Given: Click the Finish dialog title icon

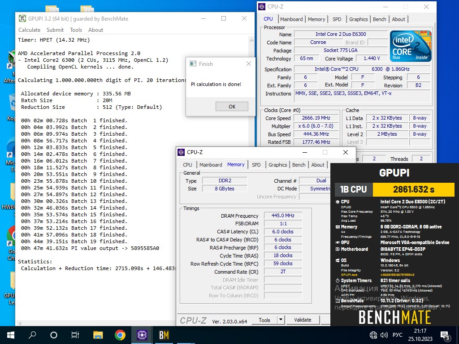Looking at the screenshot, I should 193,64.
